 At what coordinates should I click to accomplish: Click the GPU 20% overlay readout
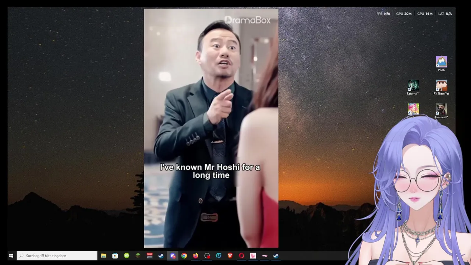pos(404,14)
